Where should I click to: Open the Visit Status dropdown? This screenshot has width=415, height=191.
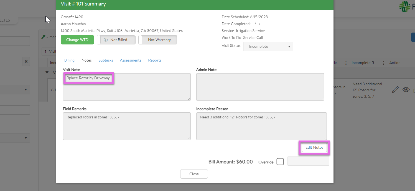[268, 47]
